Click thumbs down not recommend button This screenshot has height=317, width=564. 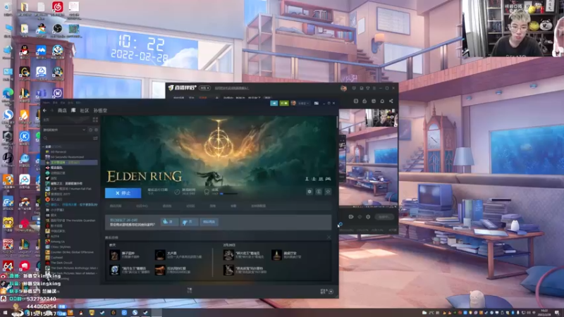click(x=189, y=222)
